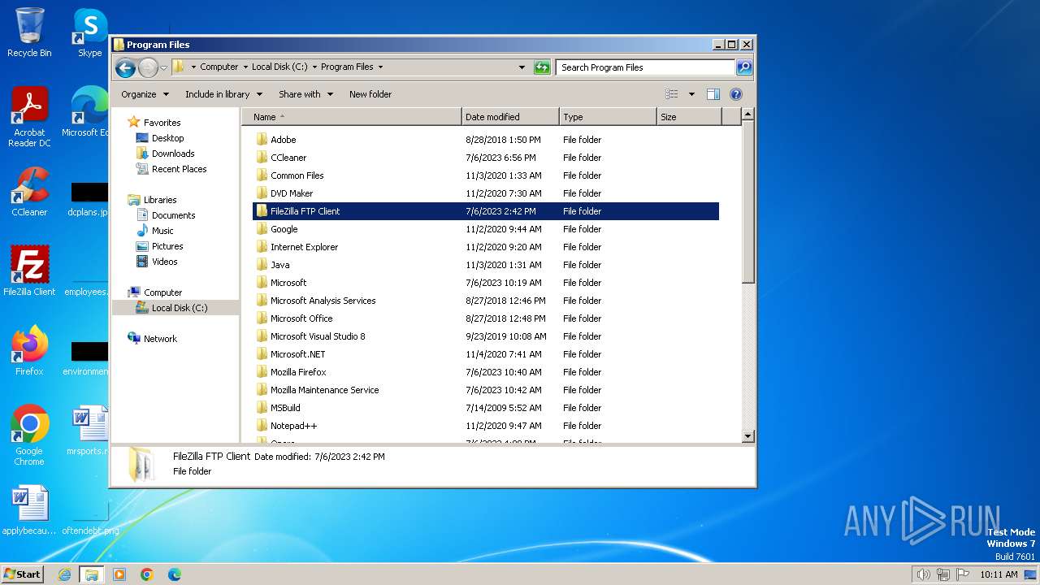Open the Get help question mark icon
This screenshot has height=585, width=1040.
736,94
